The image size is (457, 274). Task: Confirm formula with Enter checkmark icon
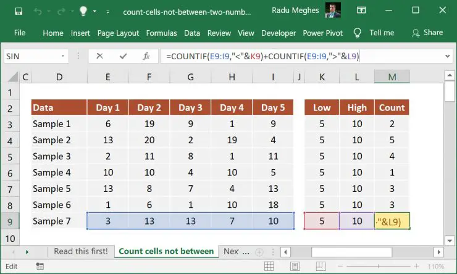[123, 56]
